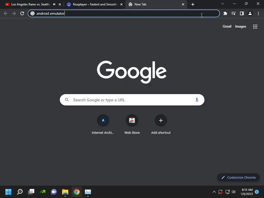The width and height of the screenshot is (264, 198).
Task: Start voice search with microphone icon
Action: 197,100
